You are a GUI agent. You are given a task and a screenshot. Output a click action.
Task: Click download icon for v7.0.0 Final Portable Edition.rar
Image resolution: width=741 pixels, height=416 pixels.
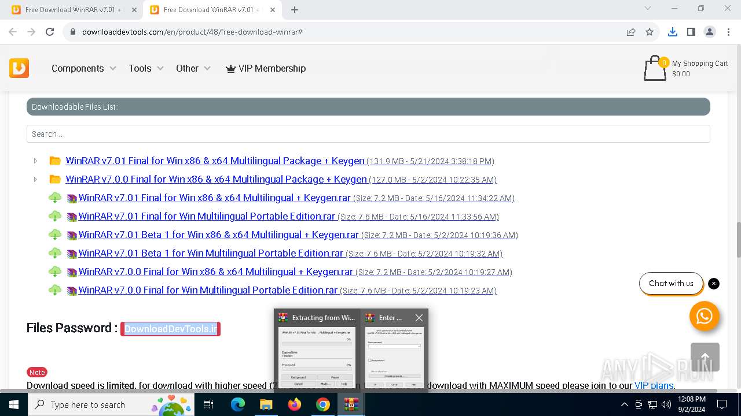click(x=55, y=291)
